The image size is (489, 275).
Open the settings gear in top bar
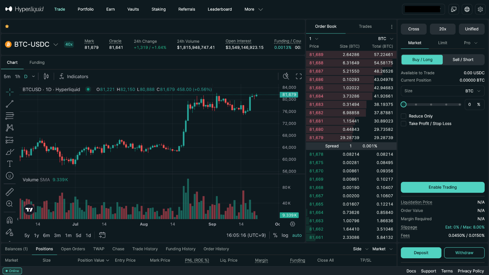point(480,9)
